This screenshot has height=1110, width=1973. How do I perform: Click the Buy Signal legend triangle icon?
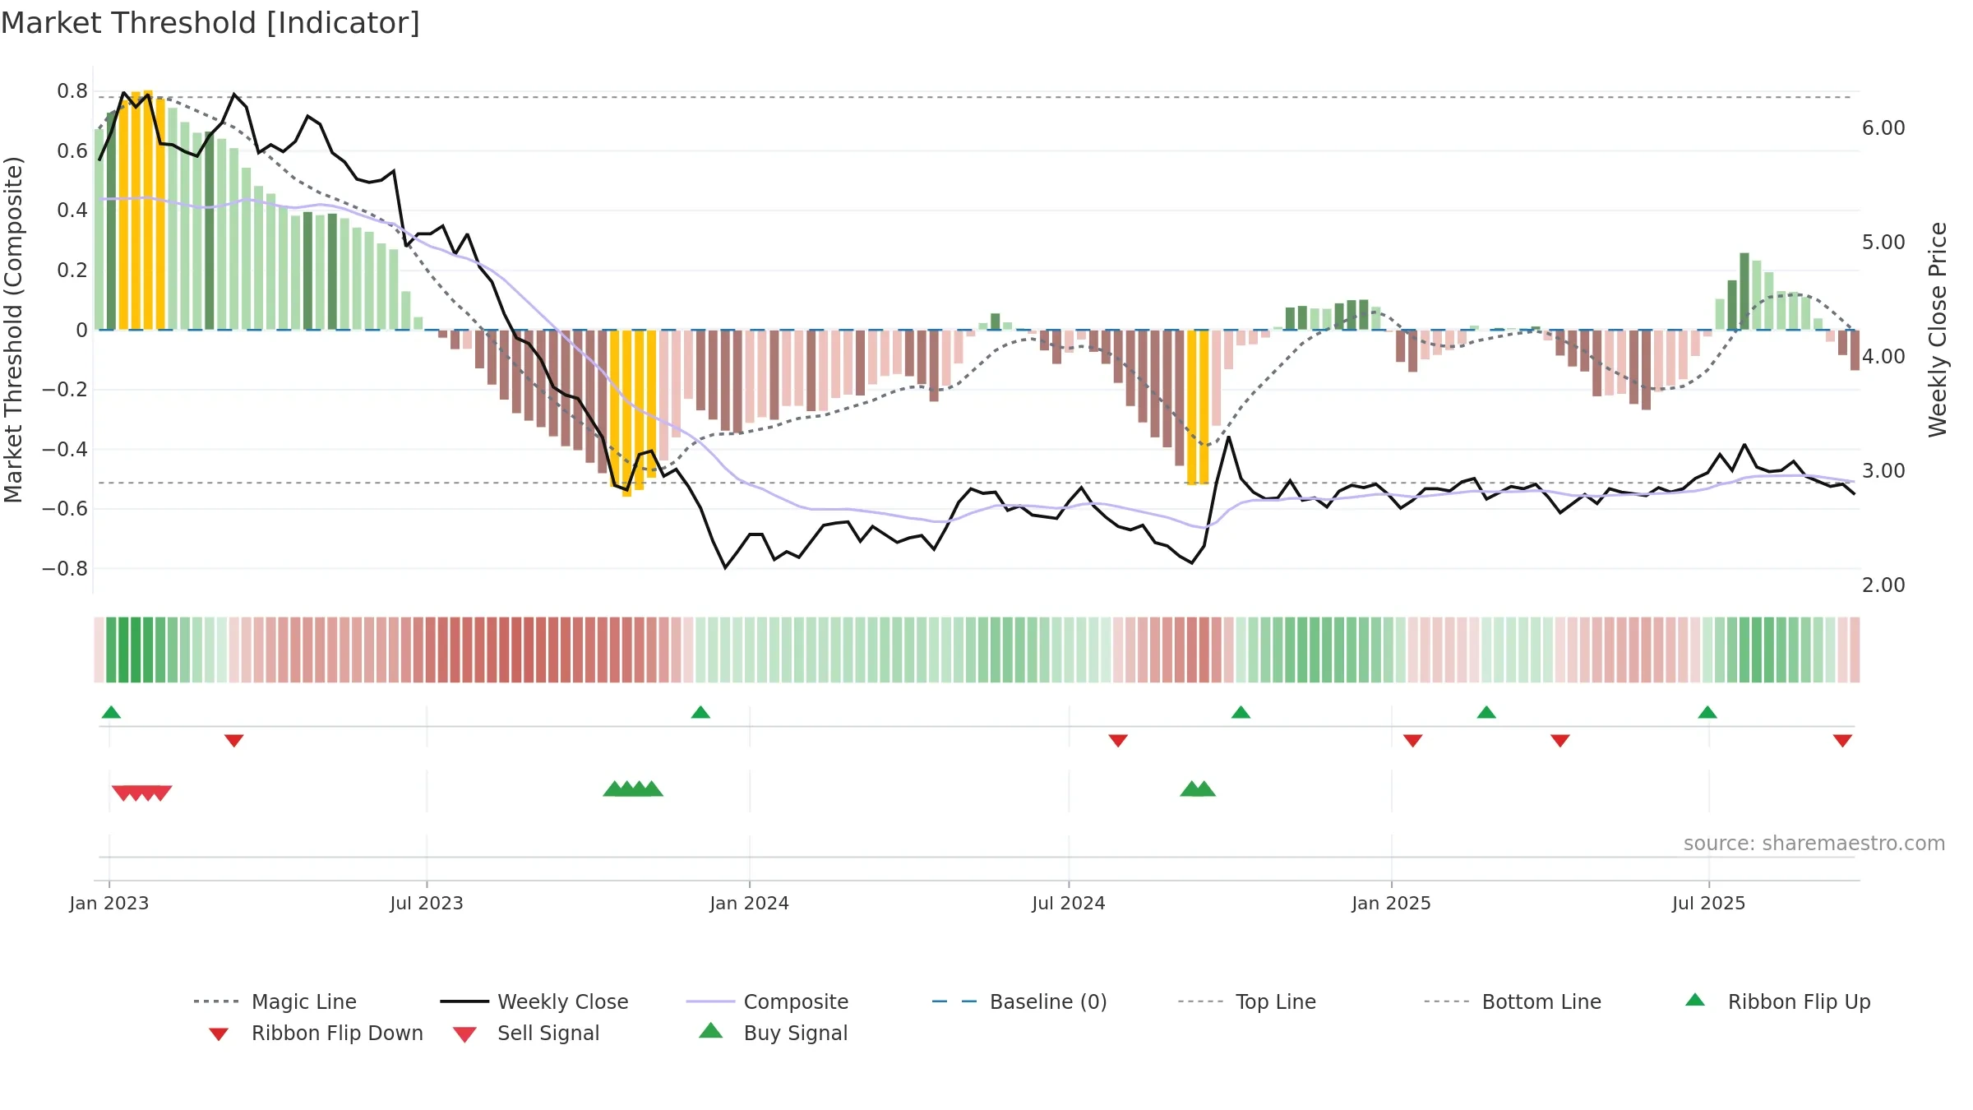point(710,1030)
